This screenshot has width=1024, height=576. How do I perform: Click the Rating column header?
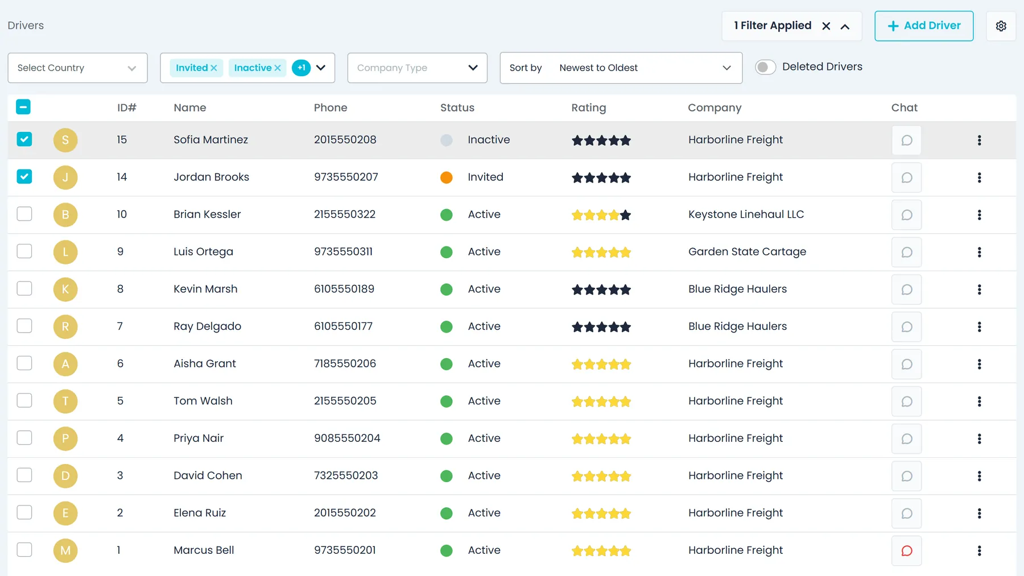coord(589,107)
